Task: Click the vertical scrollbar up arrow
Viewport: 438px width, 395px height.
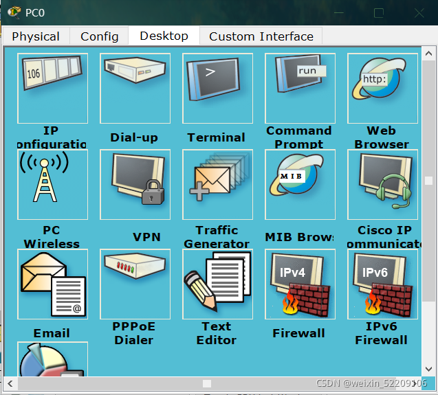Action: tap(429, 54)
